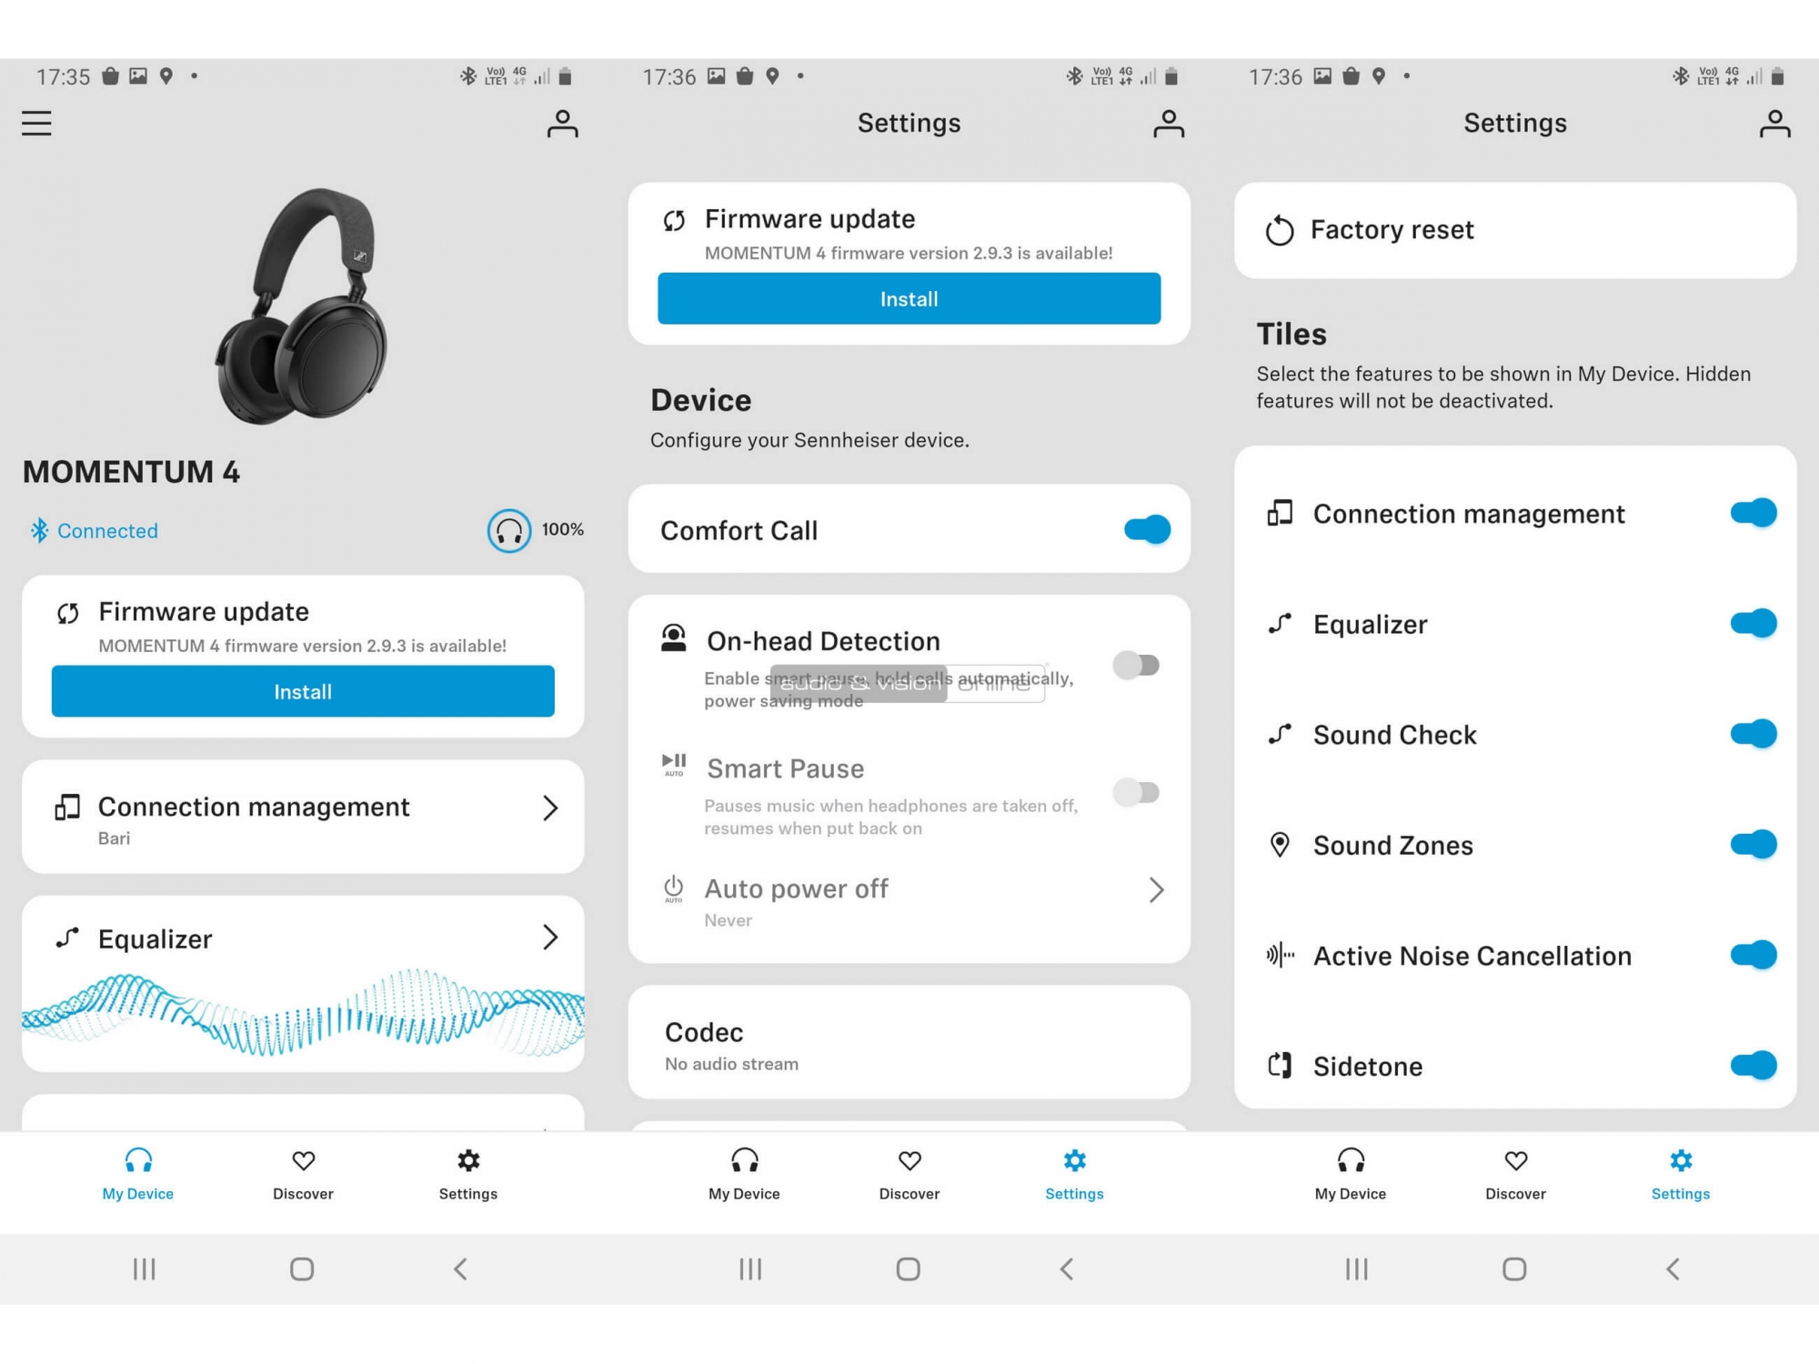The height and width of the screenshot is (1364, 1819).
Task: Click the user profile account icon
Action: click(x=563, y=124)
